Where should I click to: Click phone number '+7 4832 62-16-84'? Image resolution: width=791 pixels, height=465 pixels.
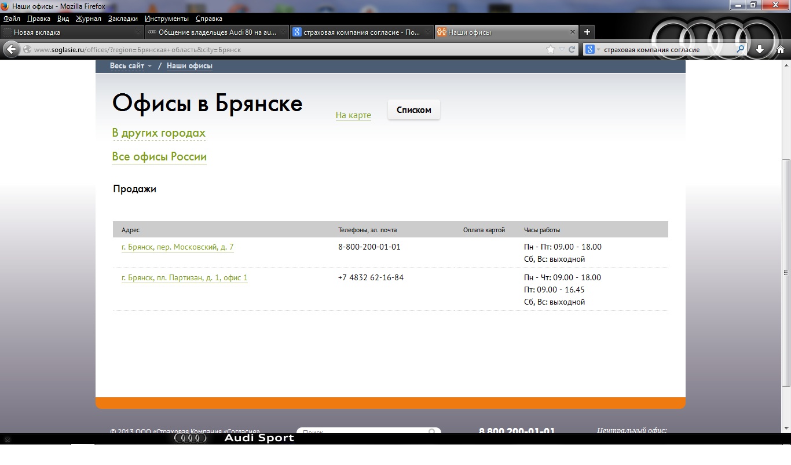[371, 277]
